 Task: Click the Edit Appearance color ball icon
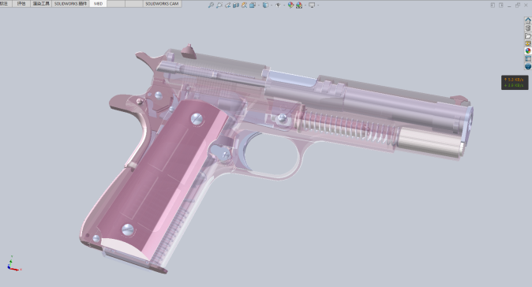tap(290, 5)
